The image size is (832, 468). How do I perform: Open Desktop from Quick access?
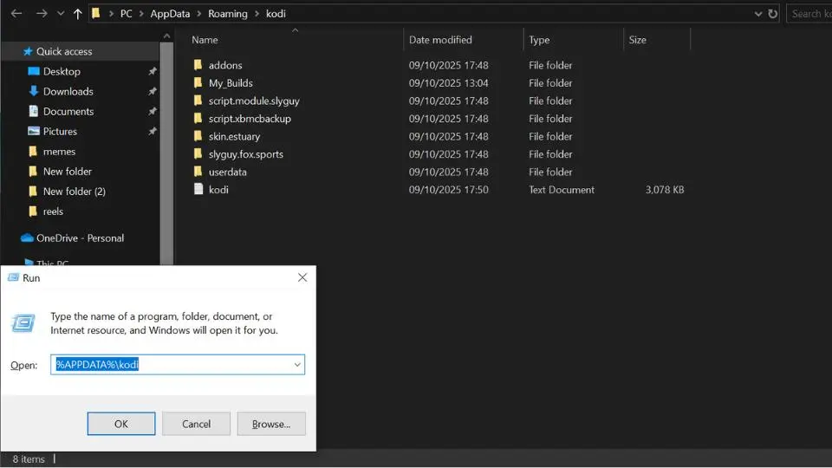tap(62, 72)
